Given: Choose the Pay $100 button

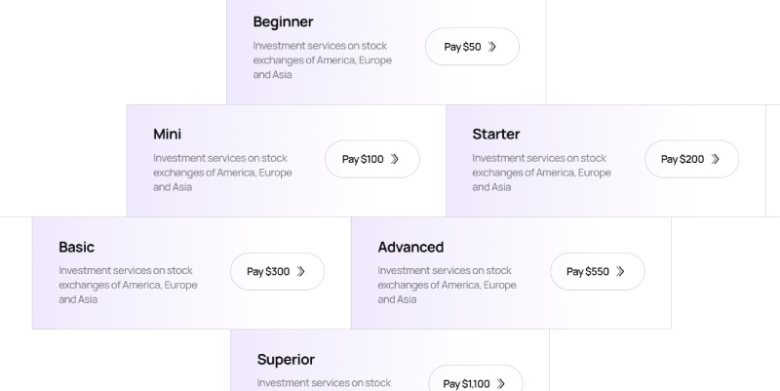Looking at the screenshot, I should click(371, 159).
